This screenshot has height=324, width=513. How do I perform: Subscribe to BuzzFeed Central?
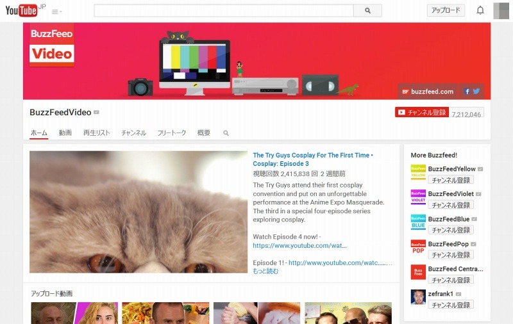(x=451, y=280)
